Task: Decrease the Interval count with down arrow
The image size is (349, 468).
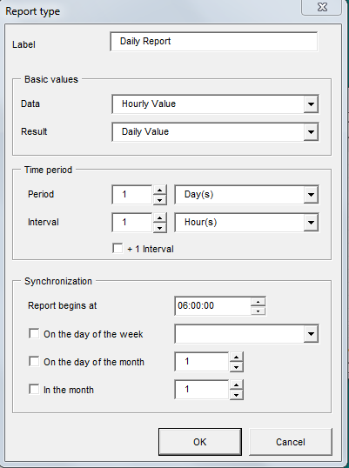Action: pyautogui.click(x=160, y=228)
